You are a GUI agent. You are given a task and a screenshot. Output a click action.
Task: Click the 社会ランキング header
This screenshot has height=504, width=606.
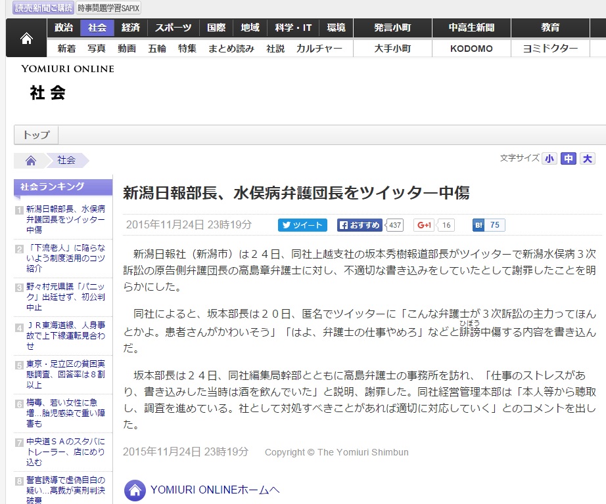[63, 187]
